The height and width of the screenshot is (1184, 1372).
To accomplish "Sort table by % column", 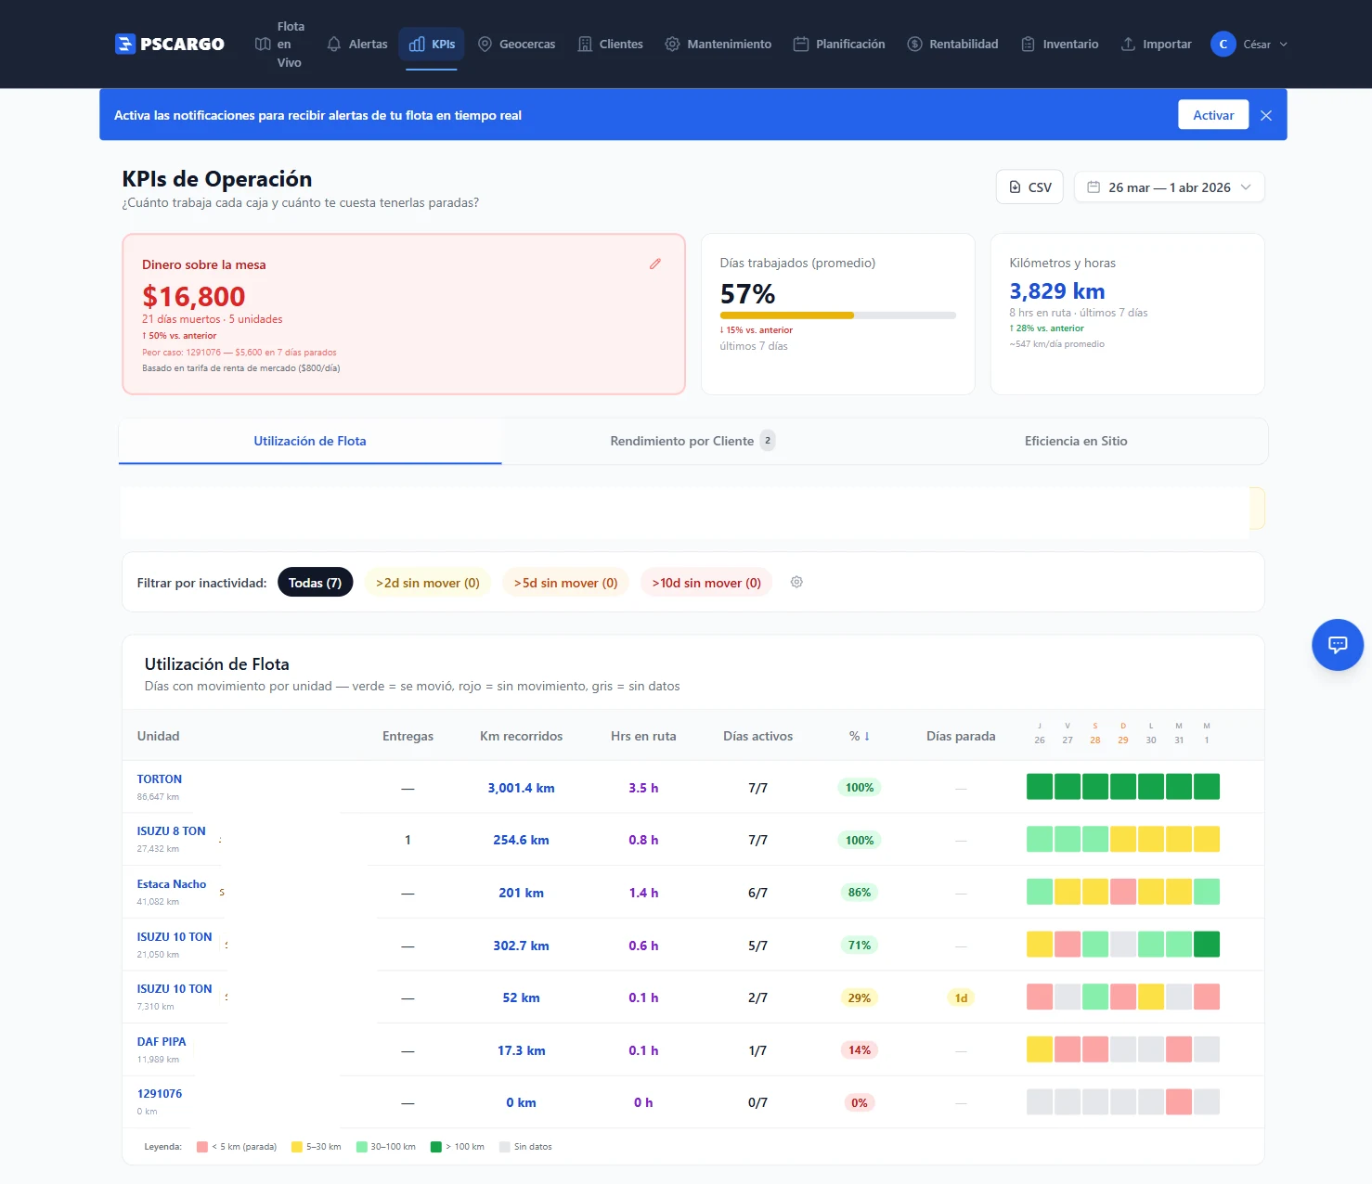I will coord(859,737).
